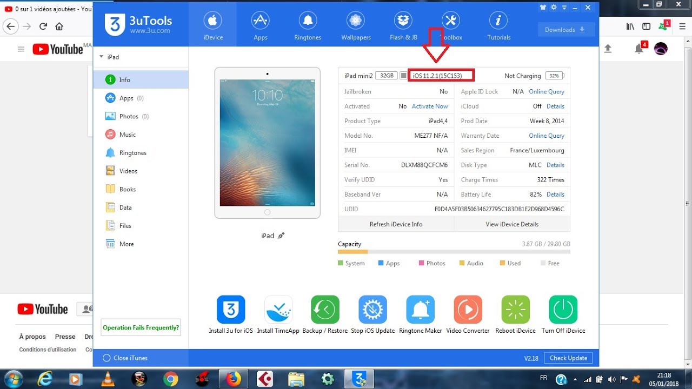The image size is (692, 389).
Task: Open Music in the sidebar
Action: (x=141, y=135)
